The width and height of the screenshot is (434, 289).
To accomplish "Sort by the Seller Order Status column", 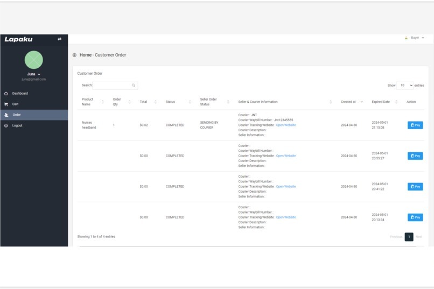I will 214,102.
